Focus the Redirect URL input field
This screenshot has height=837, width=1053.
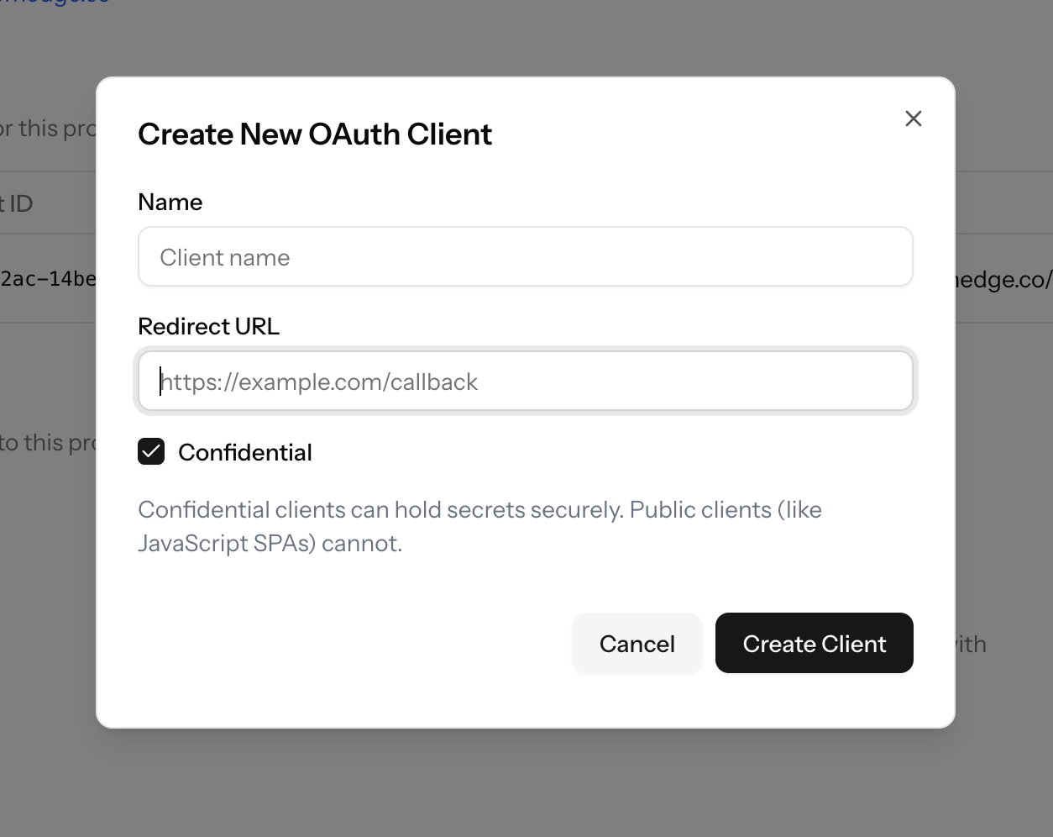(x=525, y=382)
